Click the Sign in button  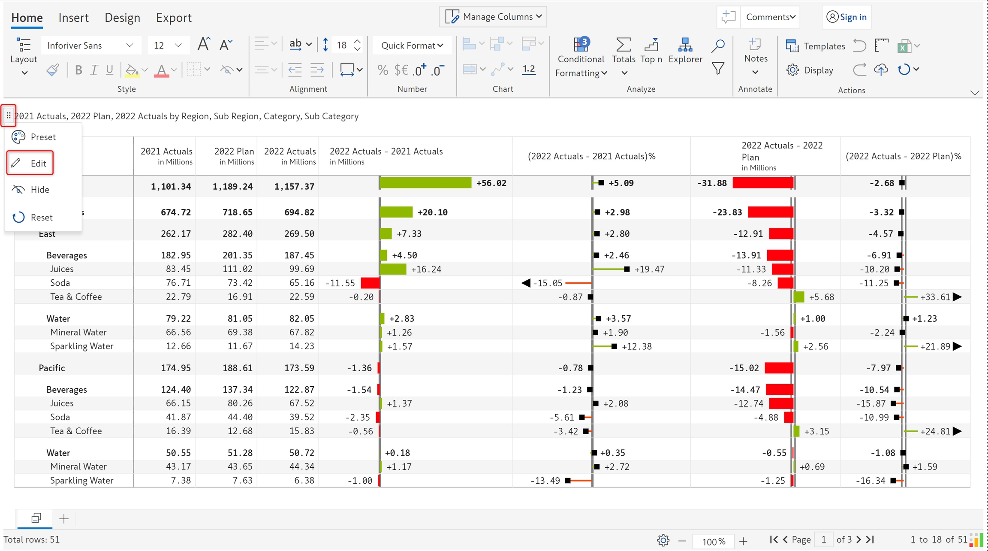[846, 17]
